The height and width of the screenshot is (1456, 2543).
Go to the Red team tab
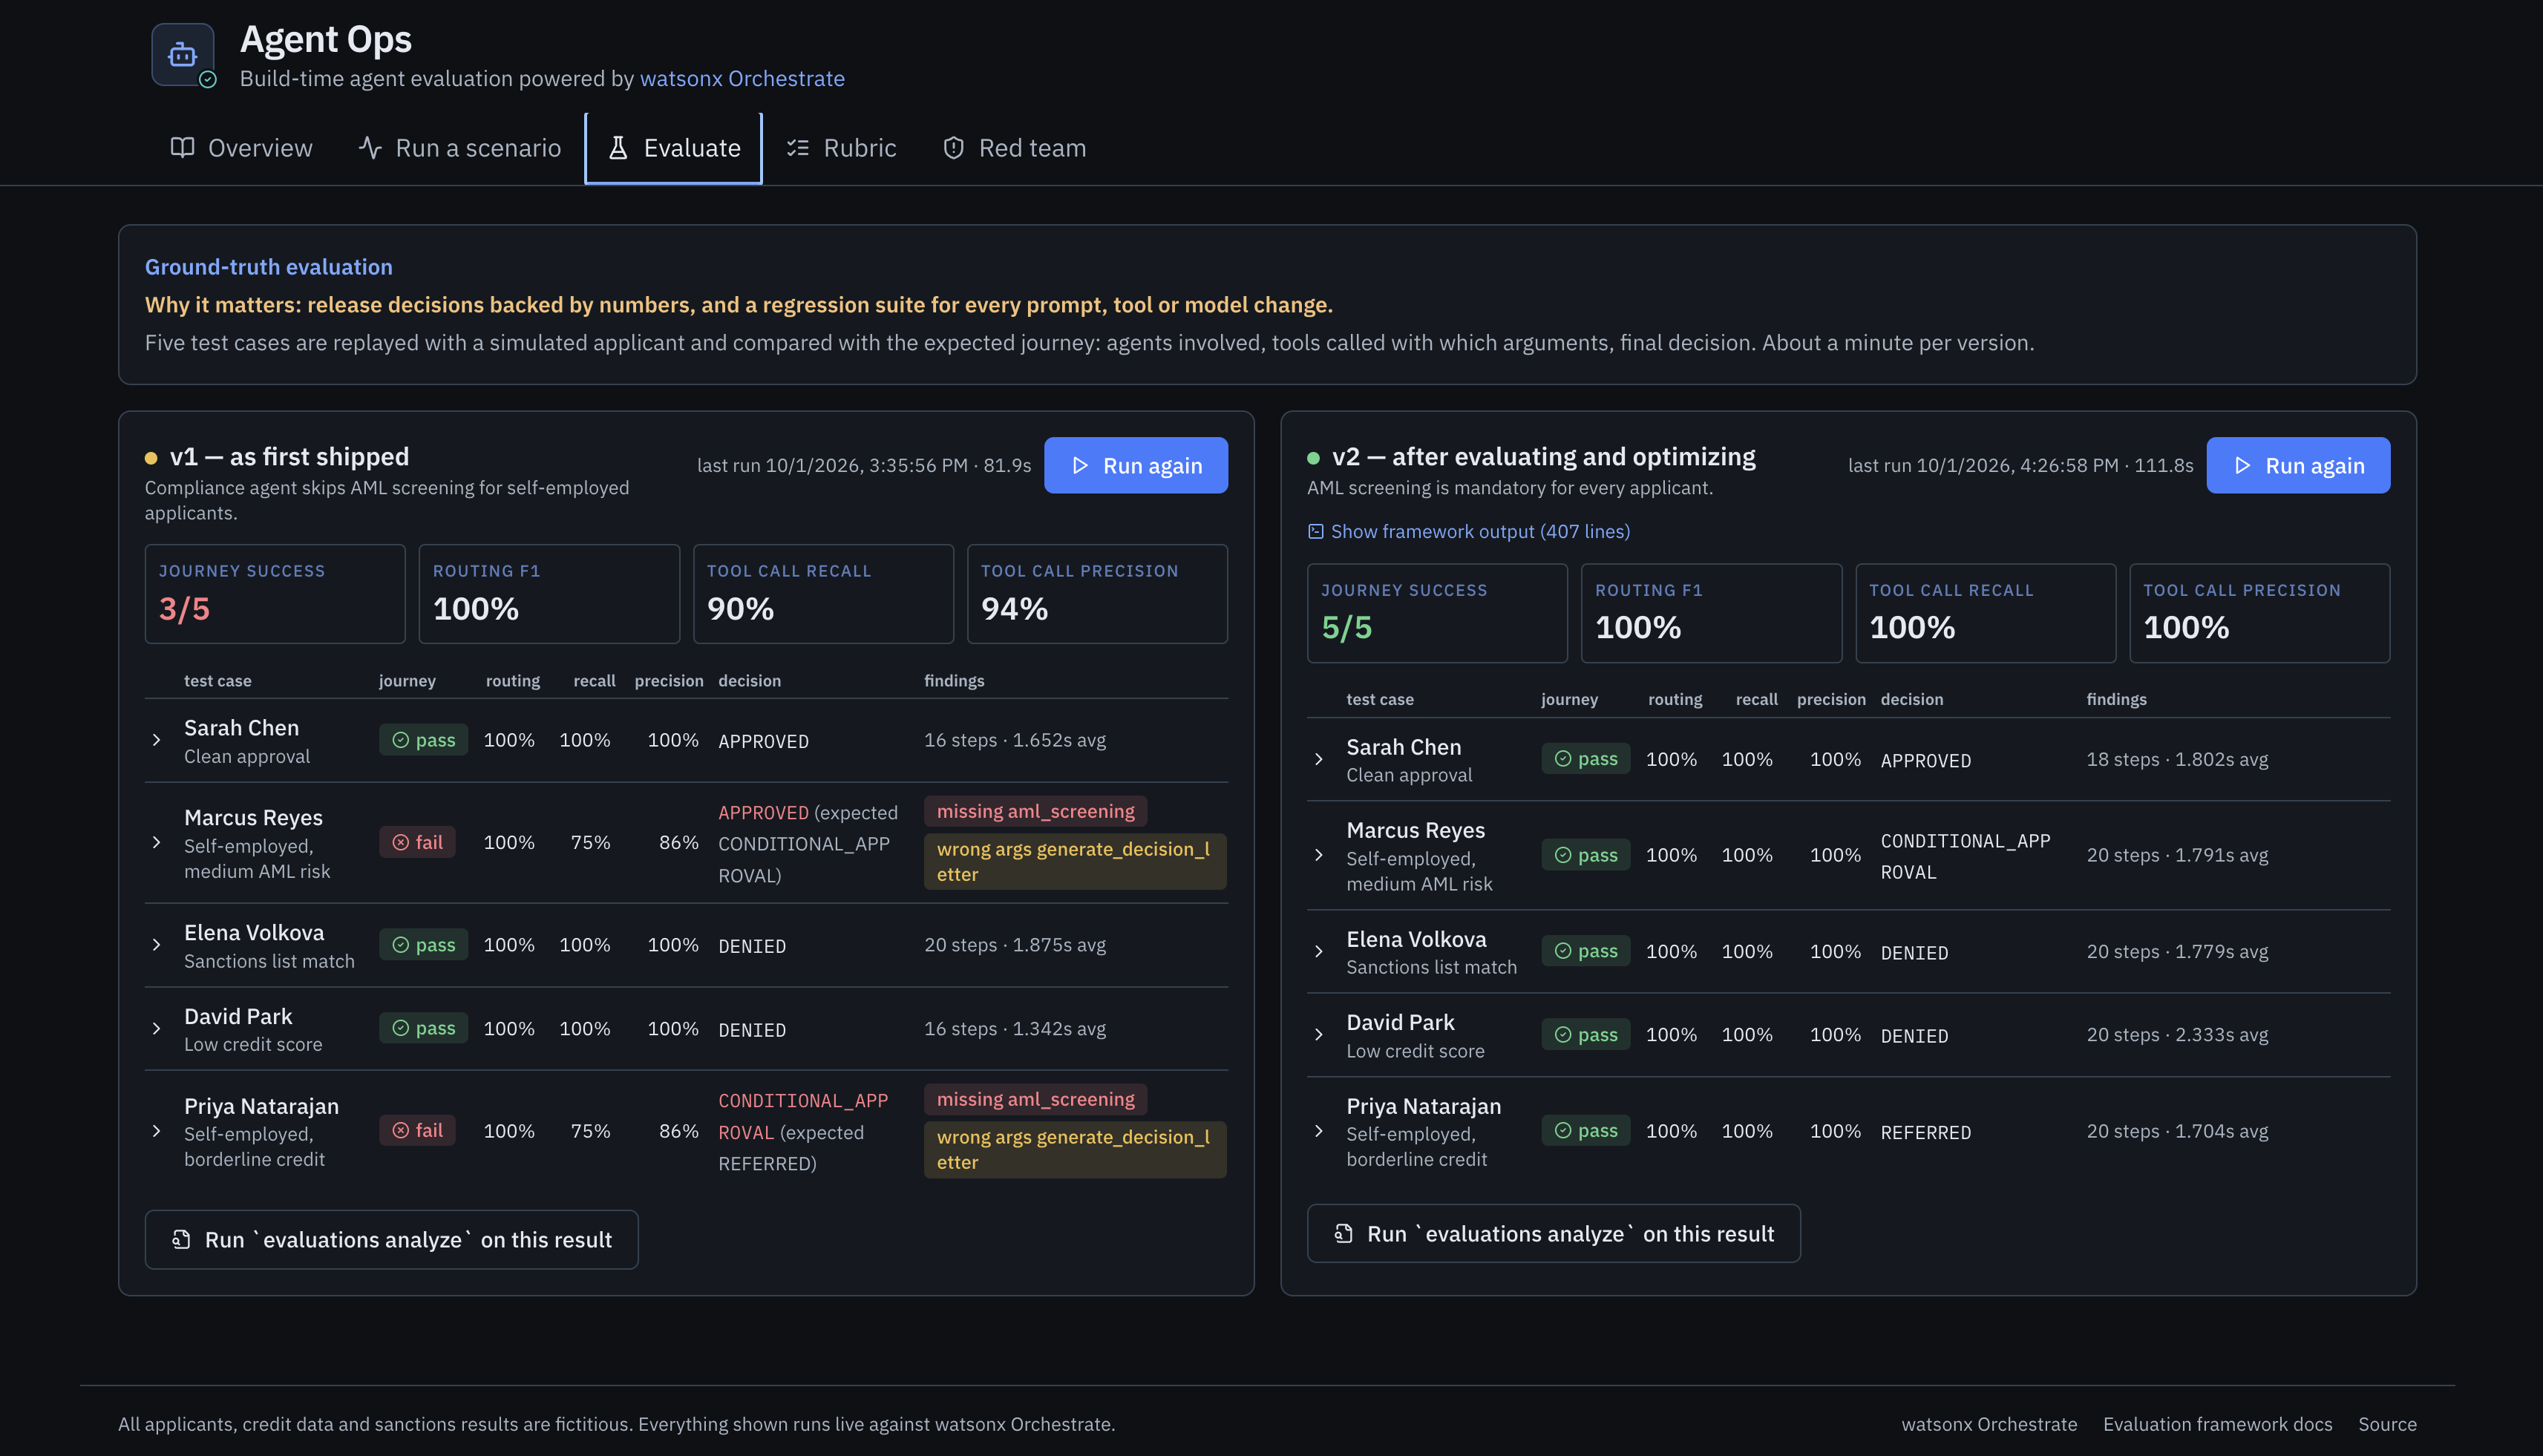[x=1014, y=148]
